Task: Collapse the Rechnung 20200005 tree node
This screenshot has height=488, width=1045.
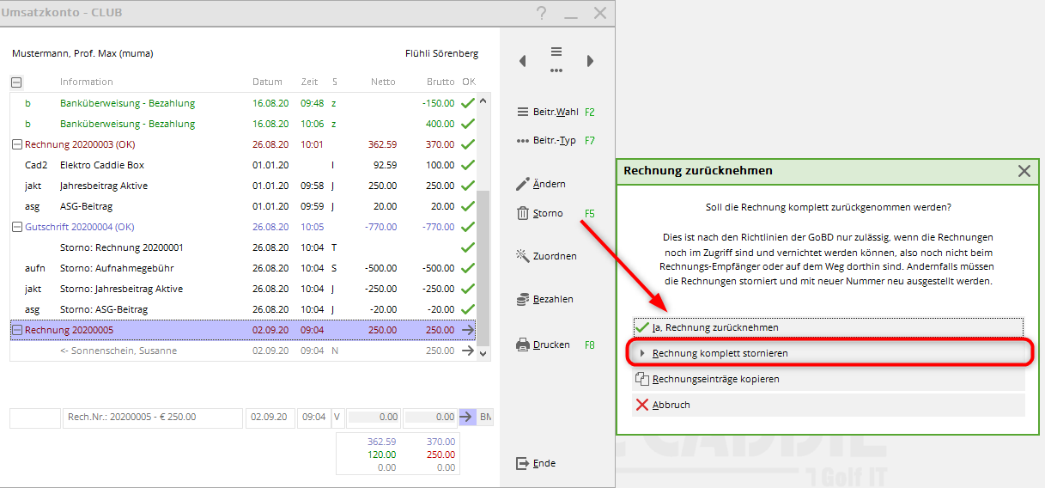Action: [x=17, y=330]
